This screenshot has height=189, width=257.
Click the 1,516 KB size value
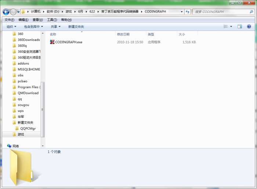(x=189, y=42)
